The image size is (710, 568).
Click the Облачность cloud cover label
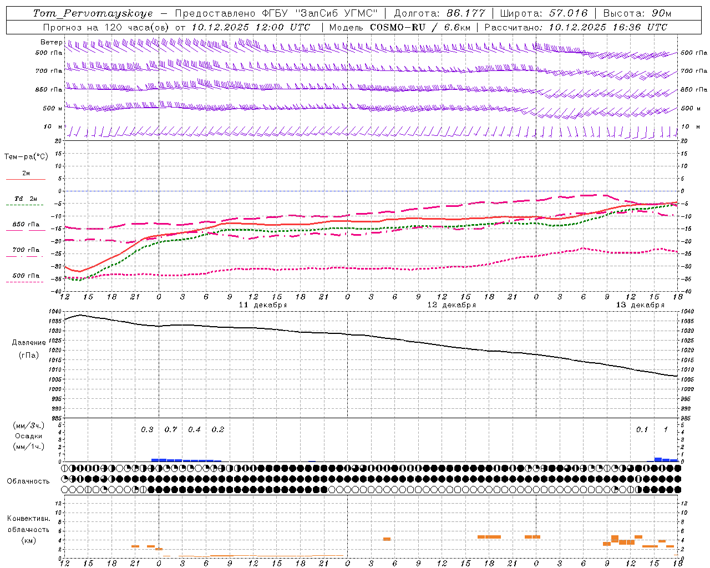[28, 481]
